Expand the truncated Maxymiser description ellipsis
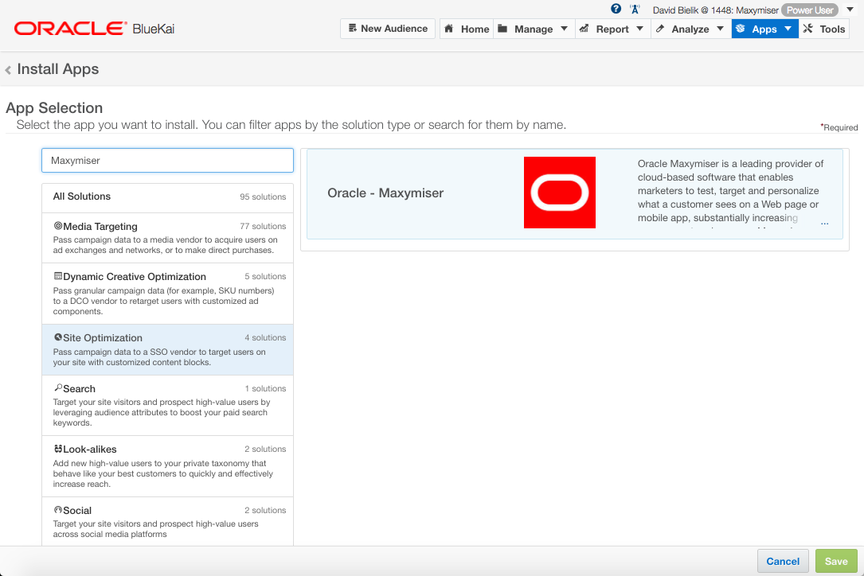 click(824, 224)
